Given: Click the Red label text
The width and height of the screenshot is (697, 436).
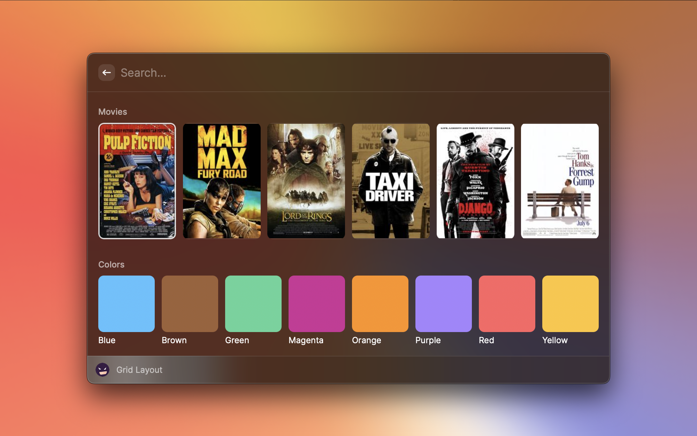Looking at the screenshot, I should (487, 340).
